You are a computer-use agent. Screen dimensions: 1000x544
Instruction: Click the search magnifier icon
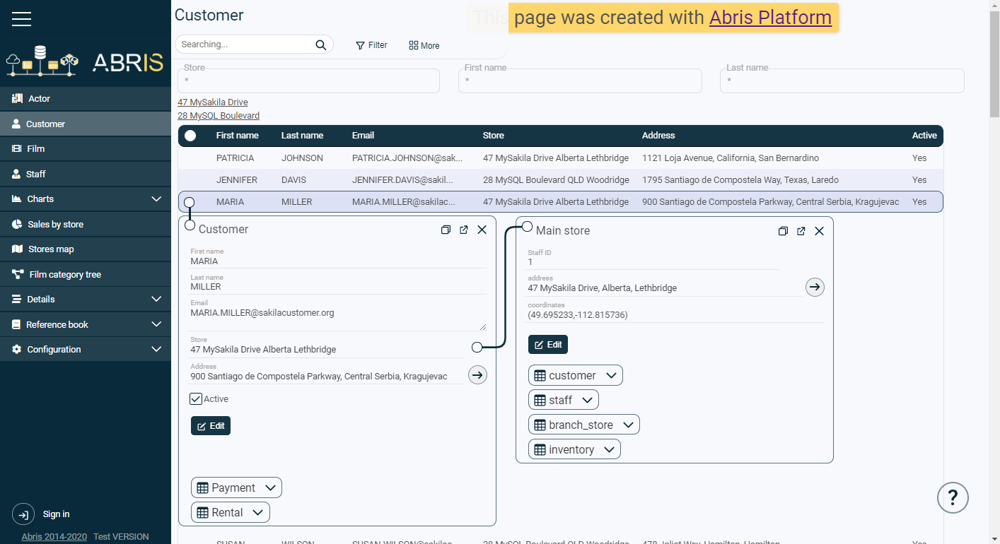[321, 45]
